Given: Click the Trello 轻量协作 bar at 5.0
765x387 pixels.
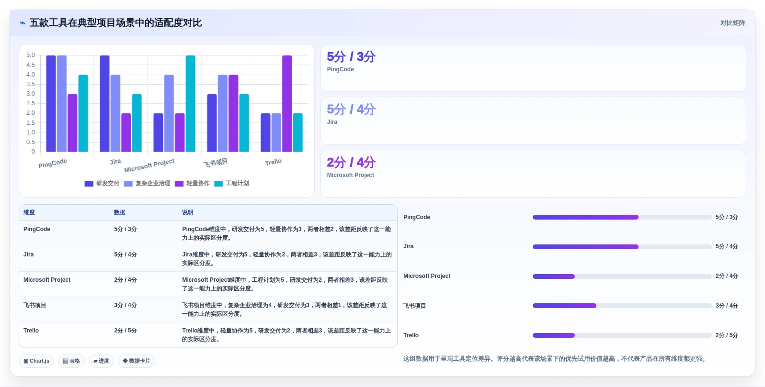Looking at the screenshot, I should coord(287,104).
